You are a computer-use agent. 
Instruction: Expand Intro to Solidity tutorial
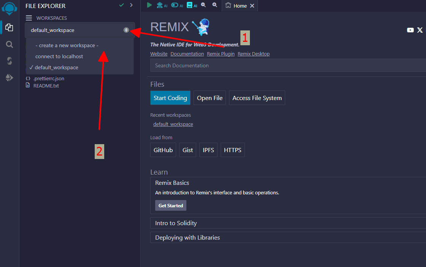(x=288, y=223)
